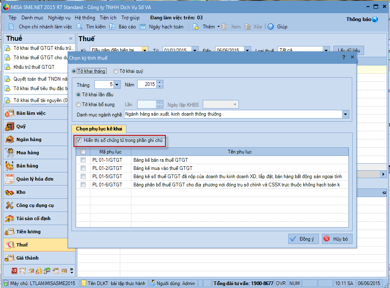Image resolution: width=390 pixels, height=288 pixels.
Task: Open the Nghiệp vụ menu
Action: coord(59,18)
